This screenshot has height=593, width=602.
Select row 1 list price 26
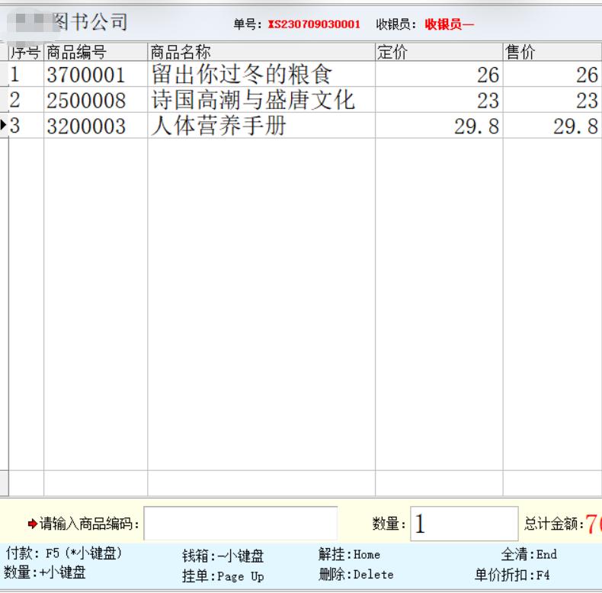coord(439,75)
